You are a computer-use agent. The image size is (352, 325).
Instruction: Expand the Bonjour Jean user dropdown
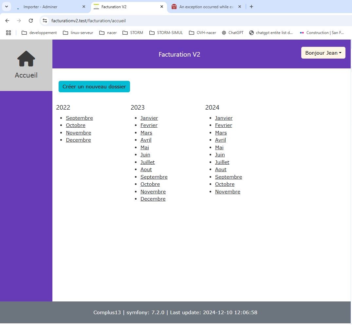[323, 53]
